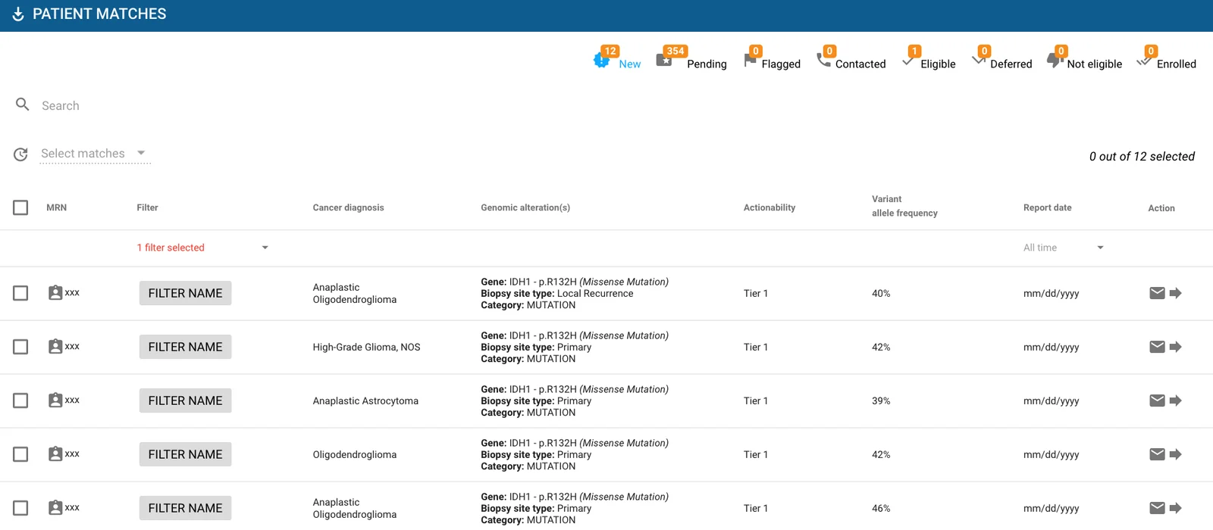The image size is (1213, 530).
Task: Click FILTER NAME button in Oligodendroglioma 42% row
Action: coord(185,454)
